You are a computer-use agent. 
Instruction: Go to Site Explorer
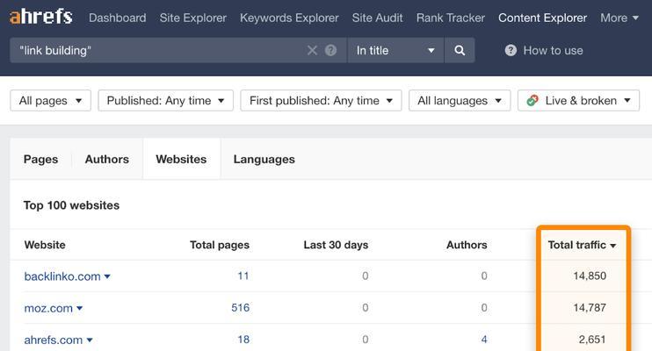193,18
